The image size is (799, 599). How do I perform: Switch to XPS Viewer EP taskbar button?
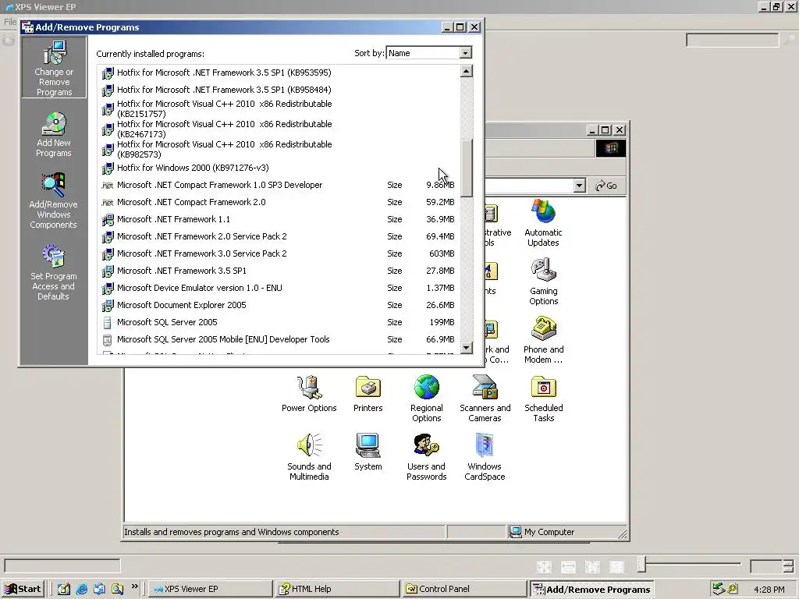(x=209, y=589)
